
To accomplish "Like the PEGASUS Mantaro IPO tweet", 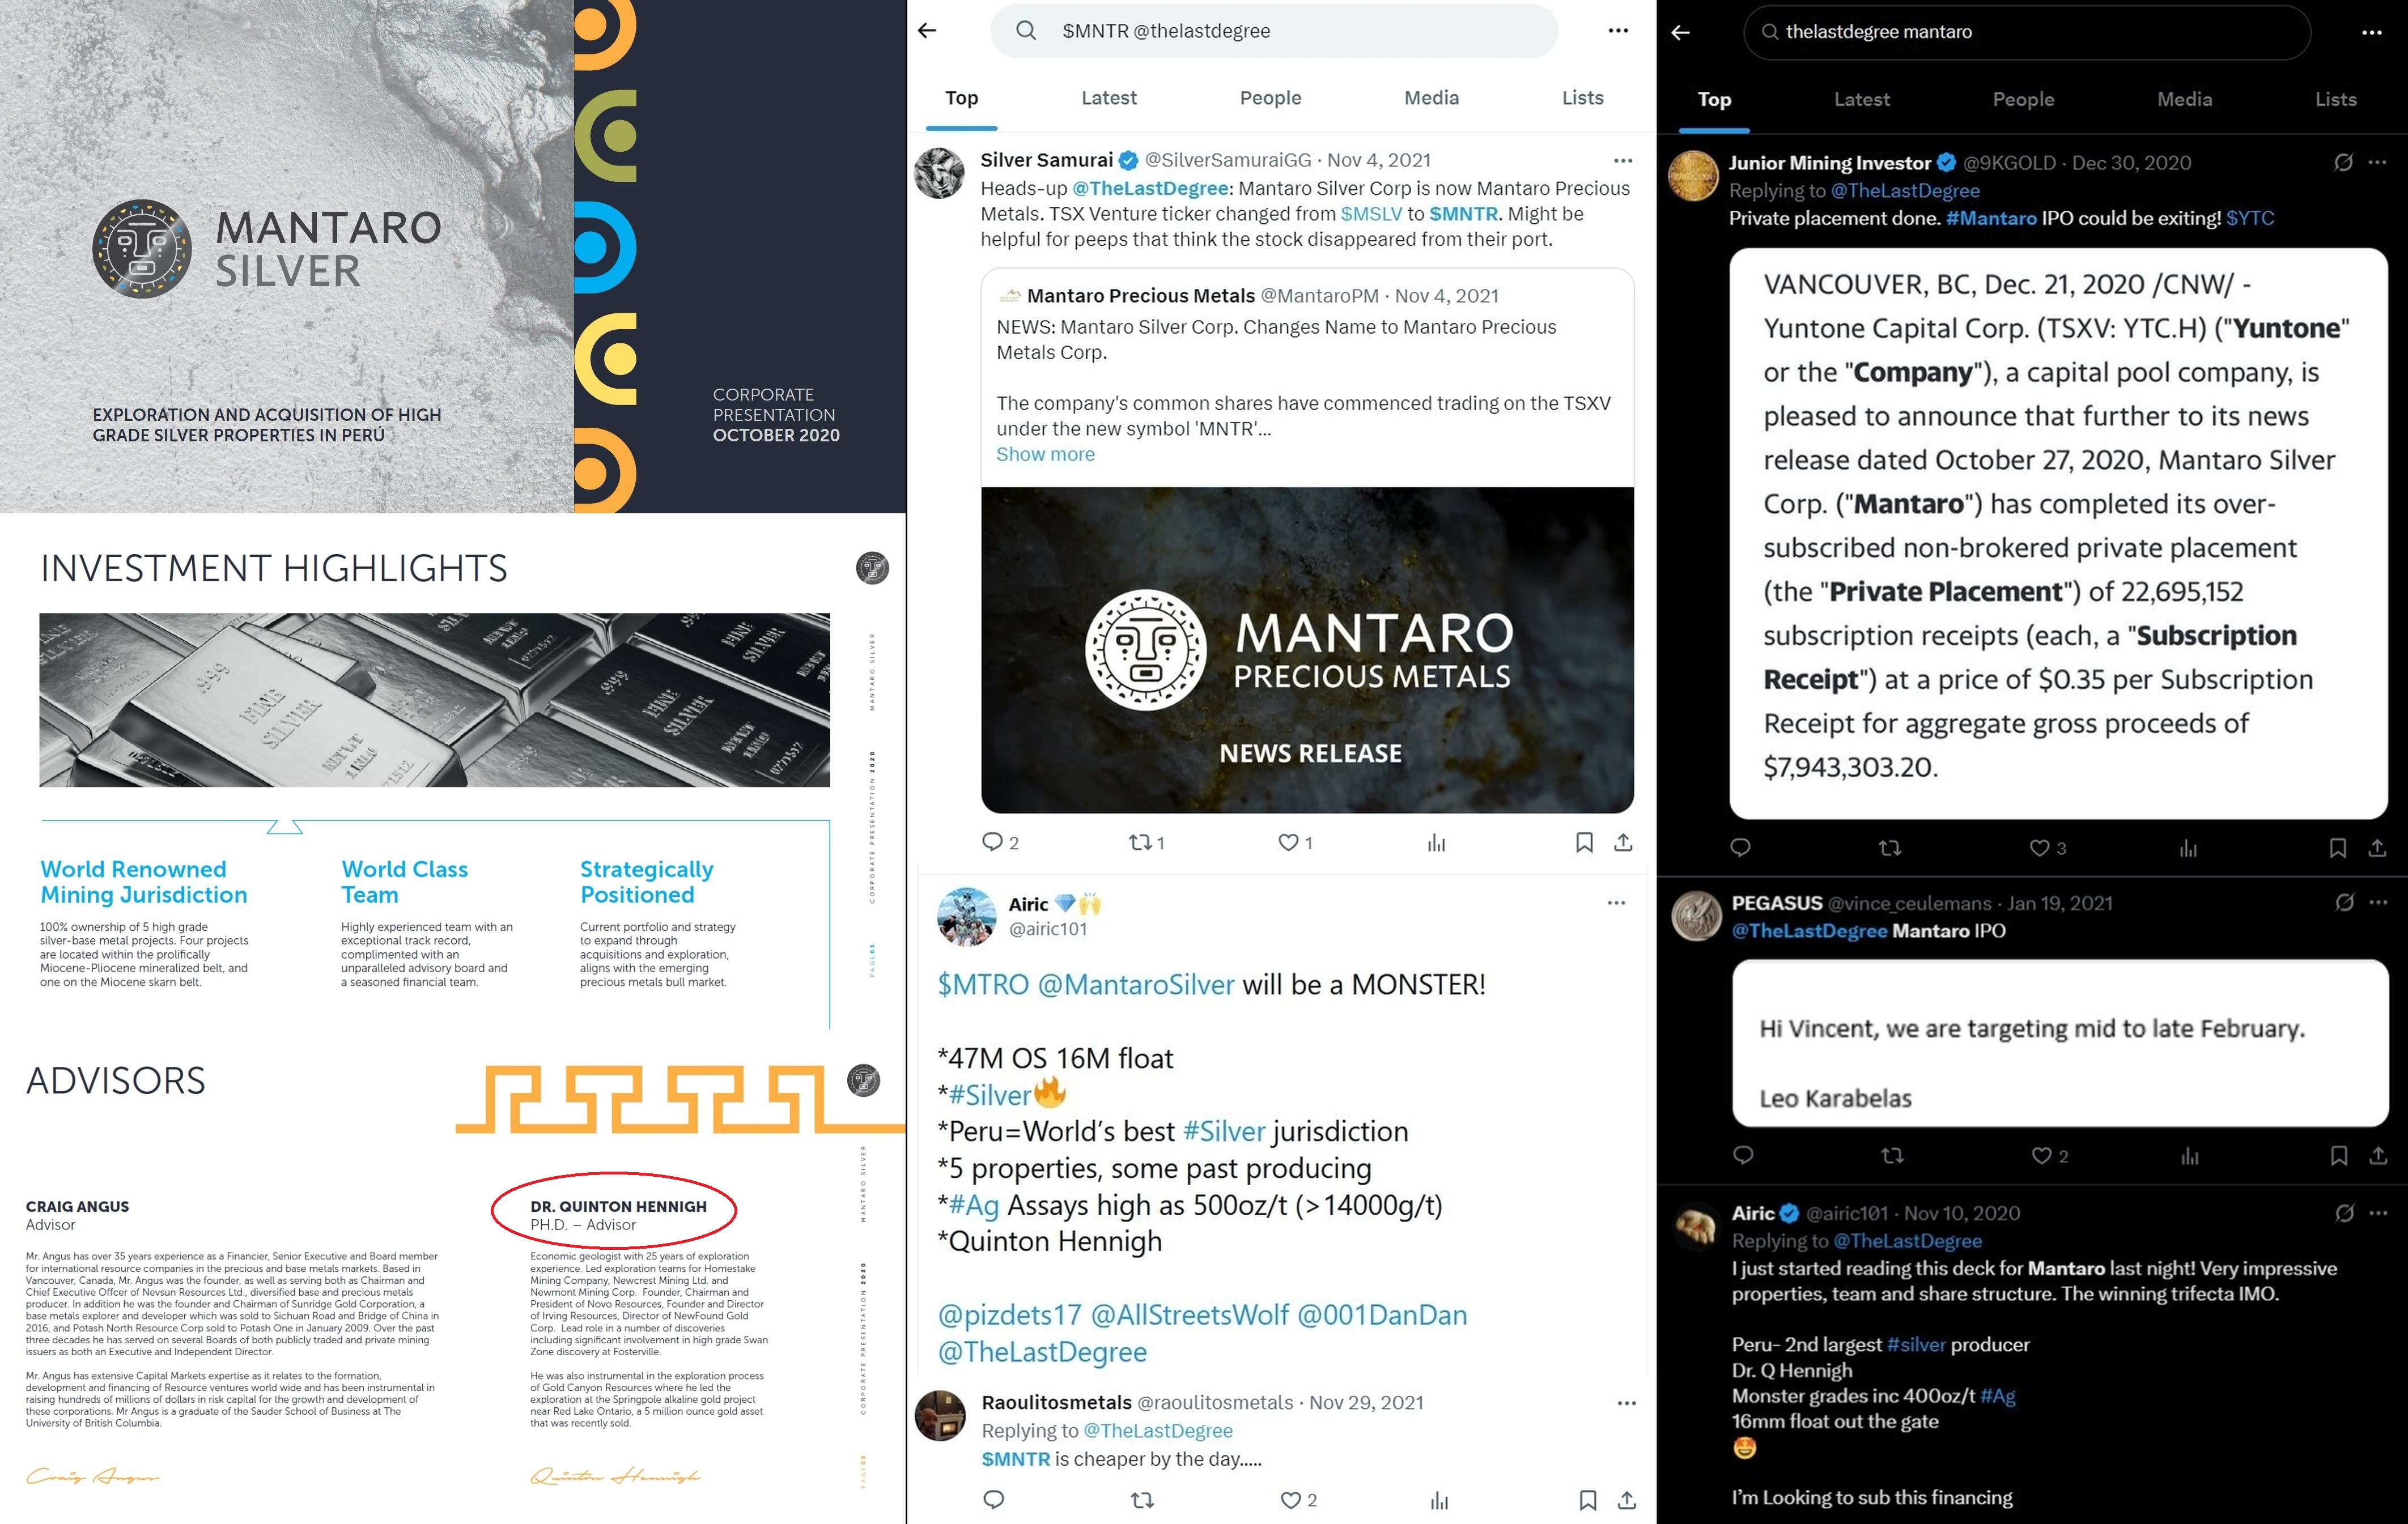I will point(2042,1155).
